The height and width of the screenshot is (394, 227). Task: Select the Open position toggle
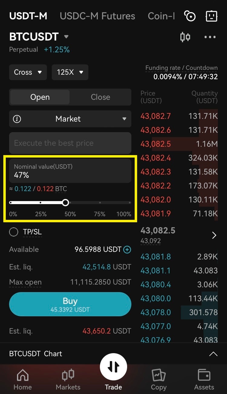(x=40, y=97)
